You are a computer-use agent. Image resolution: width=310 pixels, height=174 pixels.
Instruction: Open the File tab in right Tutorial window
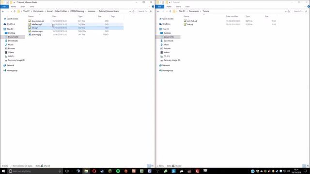click(159, 7)
